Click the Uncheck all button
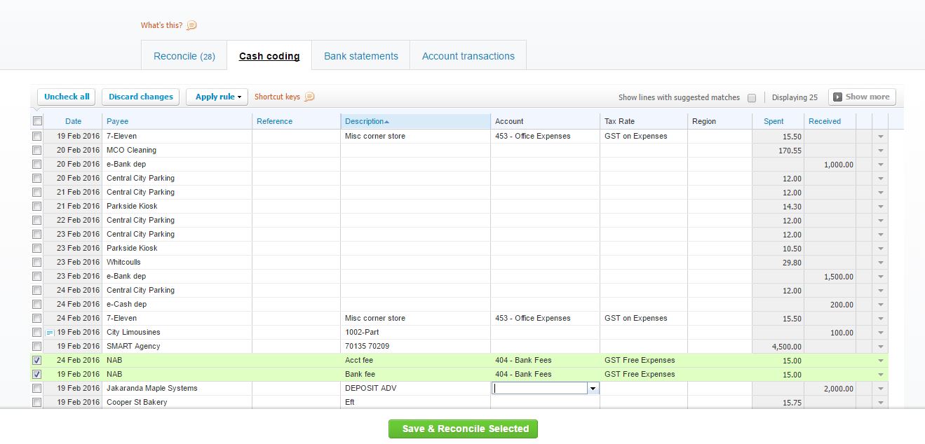The image size is (925, 444). coord(66,97)
